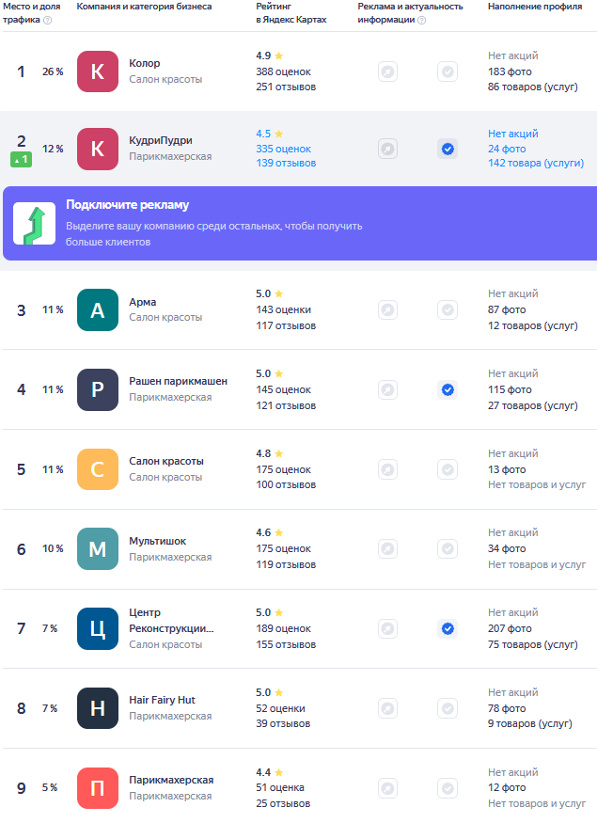Open '139 отзывов' link
Image resolution: width=597 pixels, height=823 pixels.
click(x=286, y=164)
